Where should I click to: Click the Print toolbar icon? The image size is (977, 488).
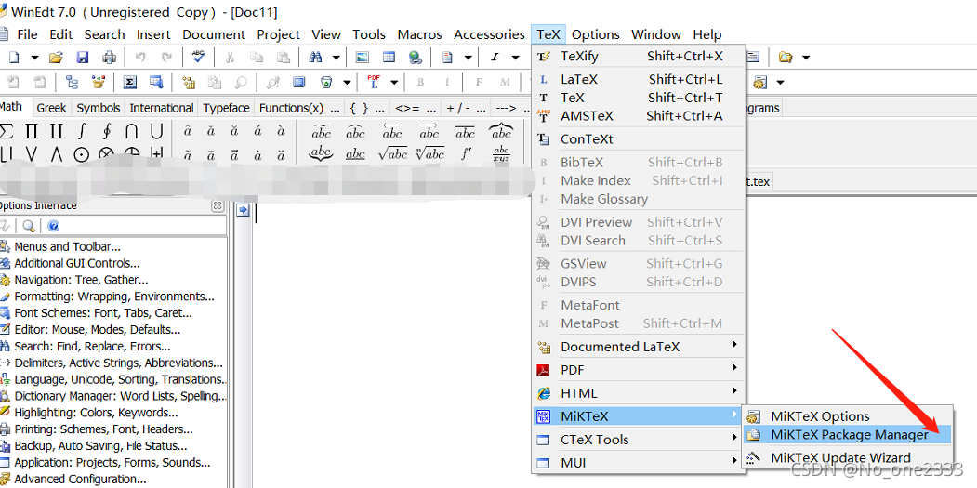click(x=109, y=58)
